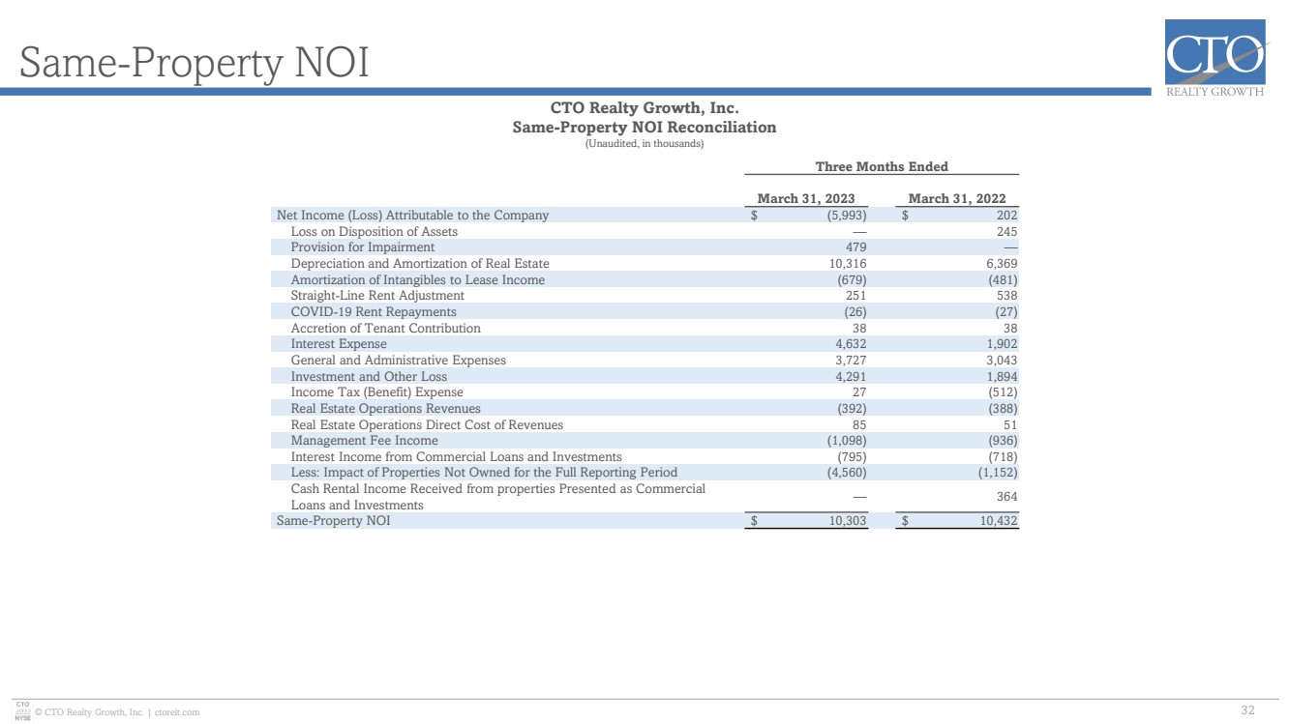The height and width of the screenshot is (724, 1290).
Task: Click the Accretion of Tenant Contribution label
Action: 386,329
